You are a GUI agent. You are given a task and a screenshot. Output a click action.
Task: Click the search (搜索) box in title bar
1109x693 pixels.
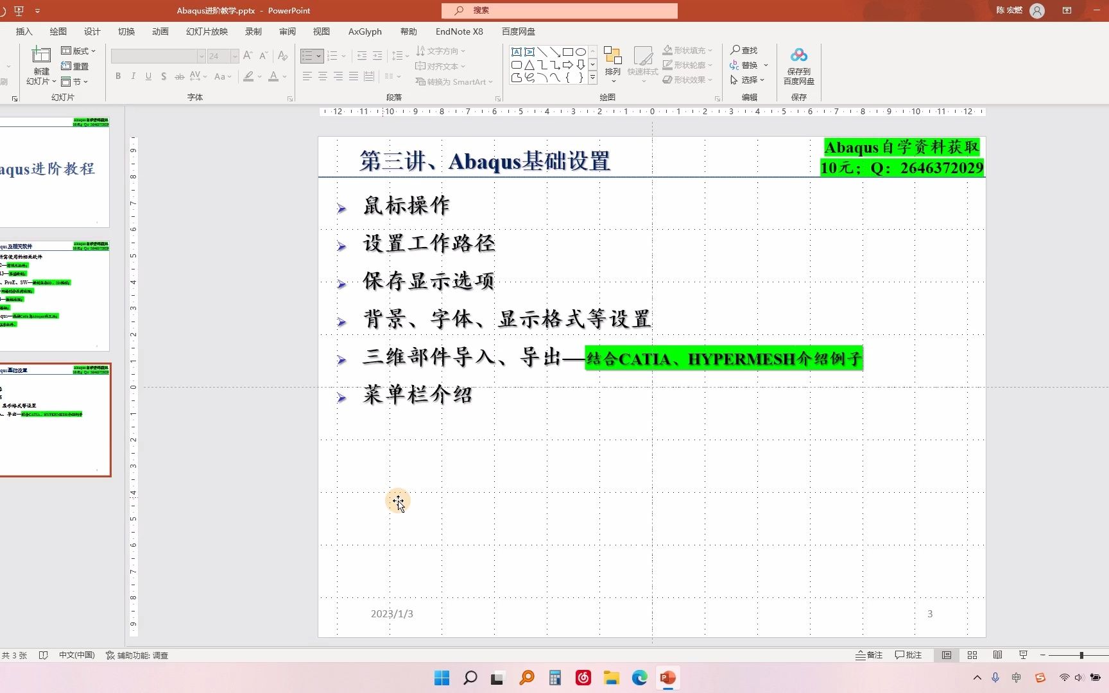(559, 10)
